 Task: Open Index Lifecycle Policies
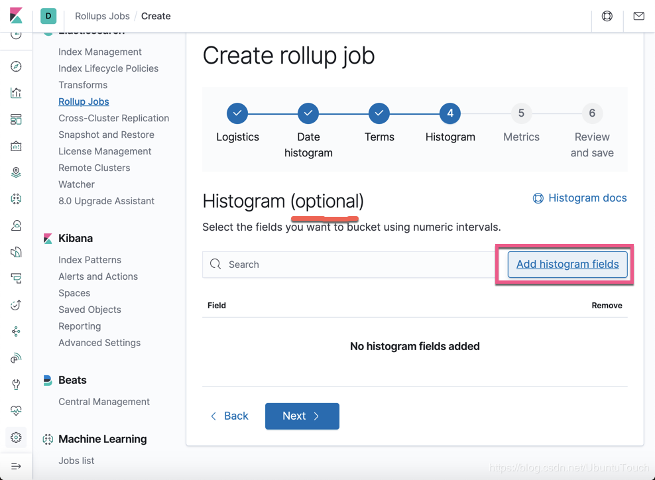[108, 68]
